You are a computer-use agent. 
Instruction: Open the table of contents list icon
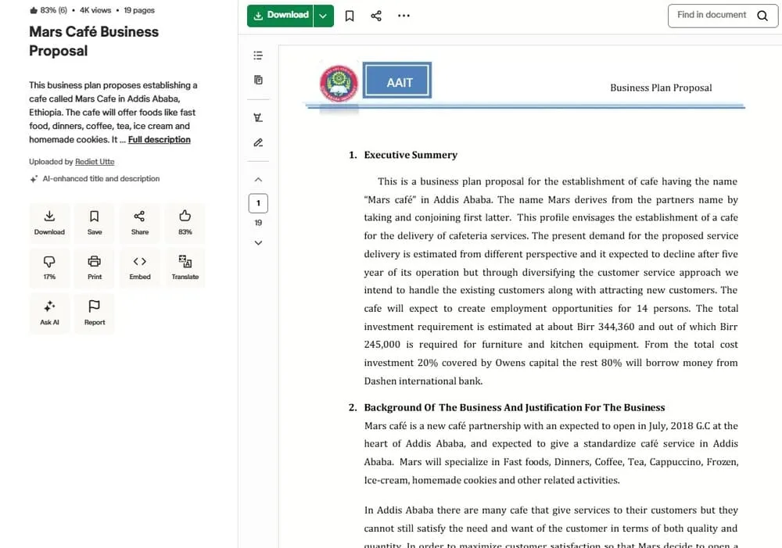click(258, 56)
